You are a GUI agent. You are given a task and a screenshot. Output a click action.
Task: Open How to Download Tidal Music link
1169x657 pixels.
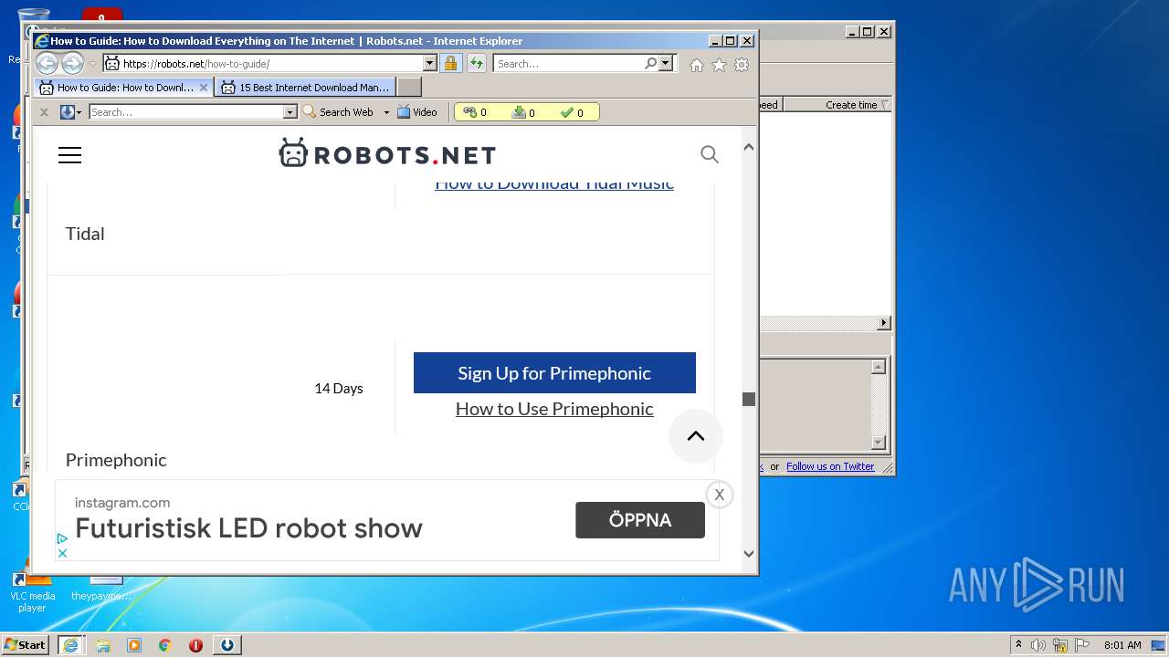554,183
